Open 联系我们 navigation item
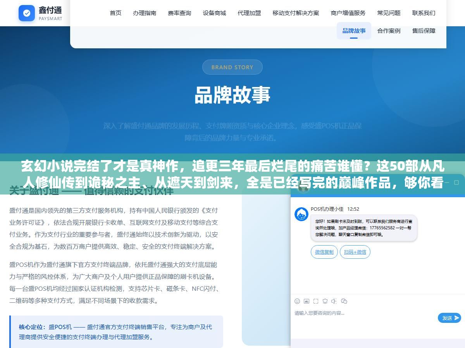465x348 pixels. click(424, 13)
